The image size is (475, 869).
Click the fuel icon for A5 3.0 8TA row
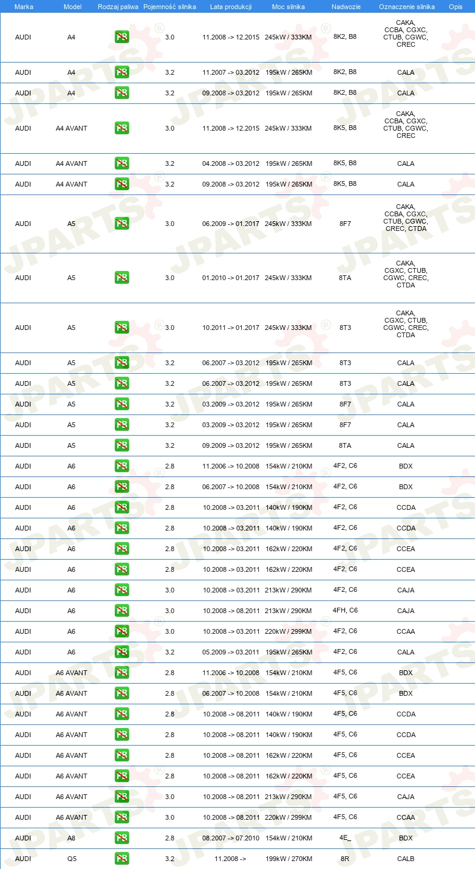tap(121, 278)
